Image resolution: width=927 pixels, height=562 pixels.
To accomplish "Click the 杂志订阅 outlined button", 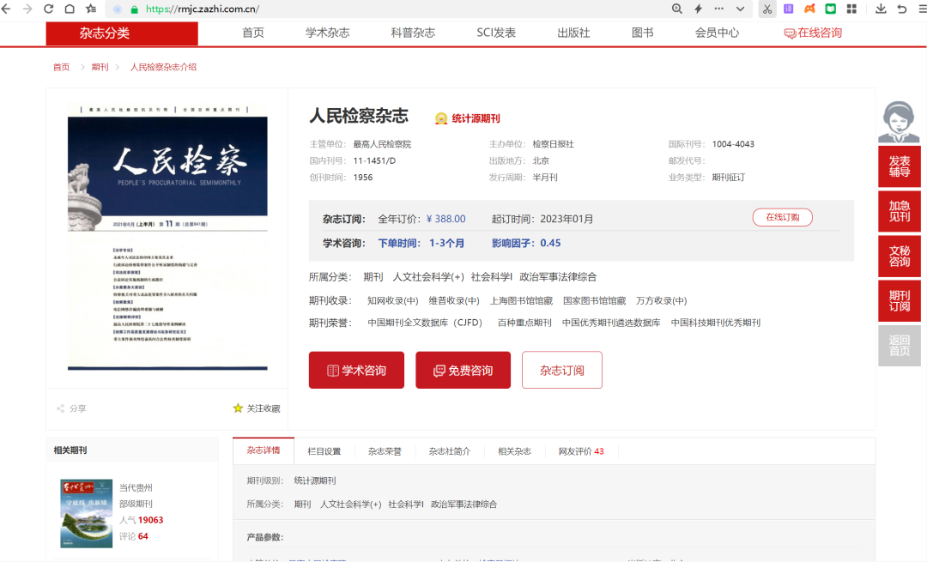I will coord(561,370).
